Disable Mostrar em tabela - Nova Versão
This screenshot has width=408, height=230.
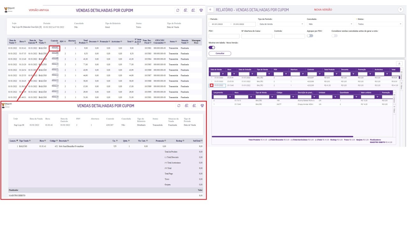coord(212,47)
